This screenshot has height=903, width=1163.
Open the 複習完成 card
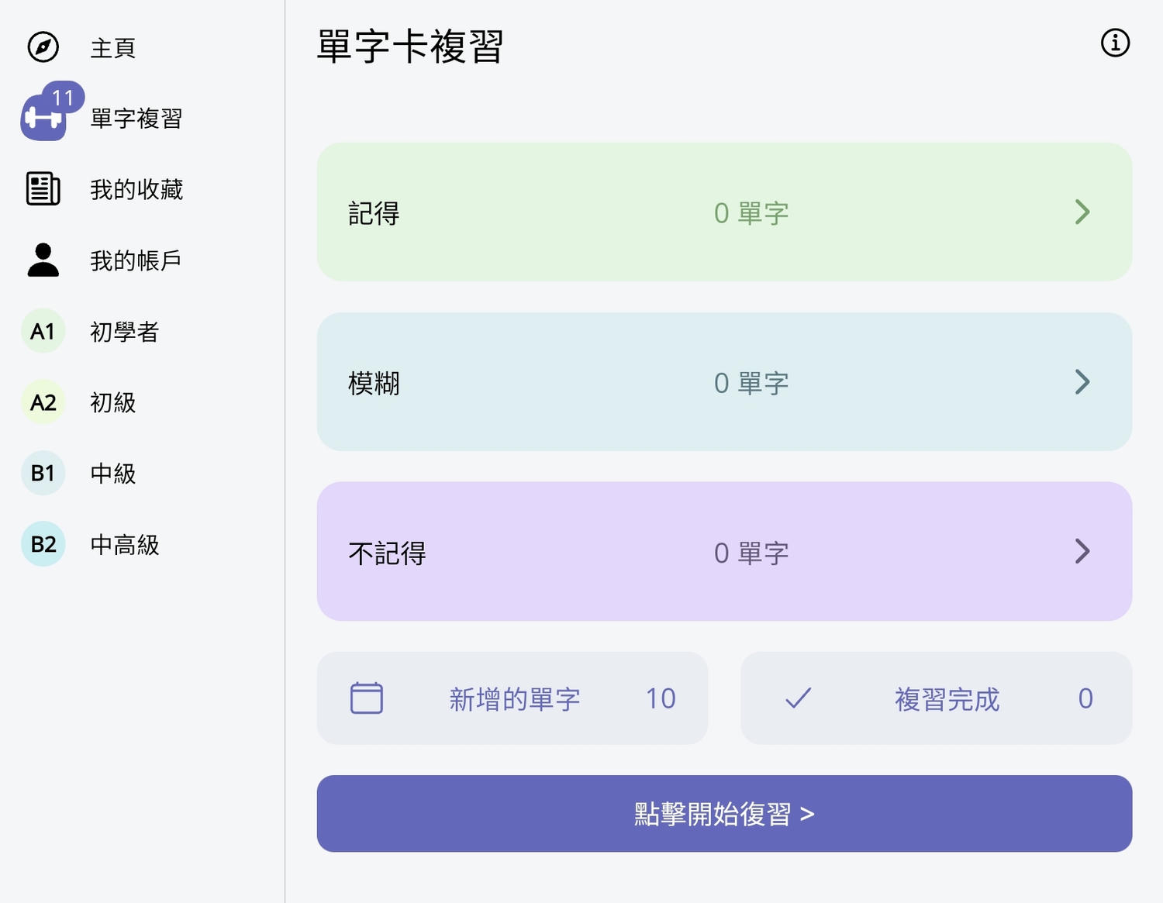click(937, 698)
